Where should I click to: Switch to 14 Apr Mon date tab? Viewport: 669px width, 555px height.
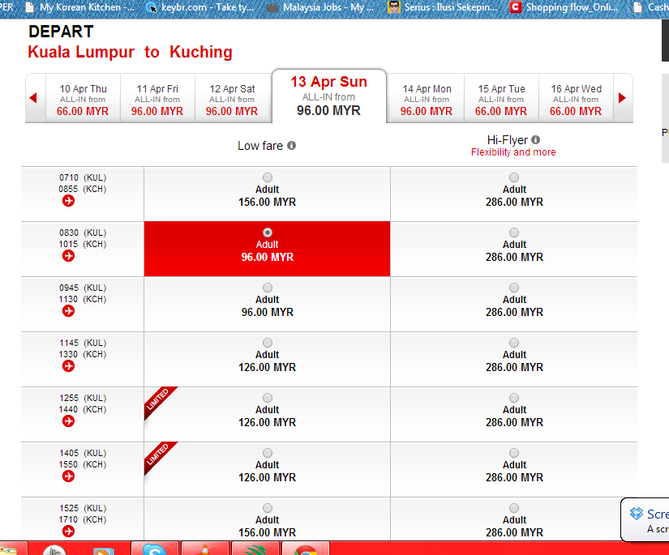427,100
